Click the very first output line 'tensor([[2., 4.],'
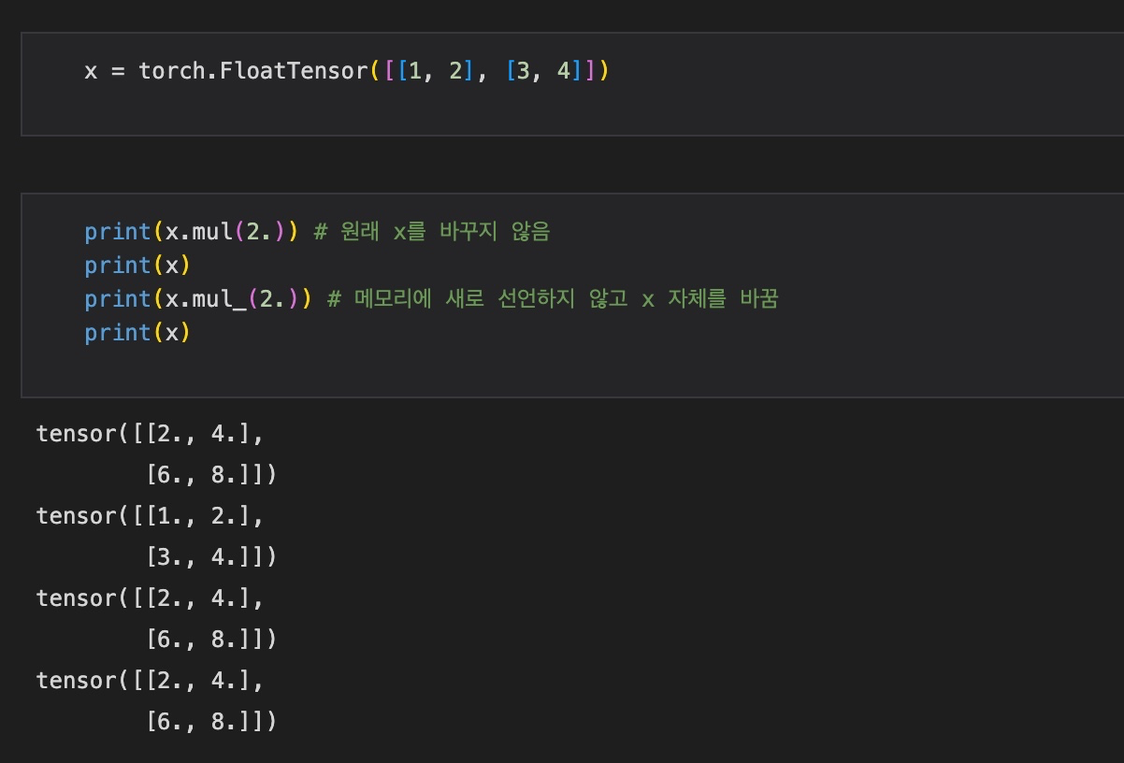The image size is (1124, 763). click(151, 434)
